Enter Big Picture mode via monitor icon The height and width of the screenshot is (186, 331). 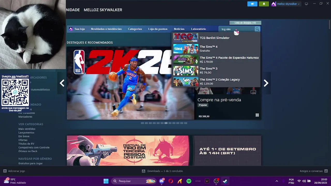pos(306,4)
